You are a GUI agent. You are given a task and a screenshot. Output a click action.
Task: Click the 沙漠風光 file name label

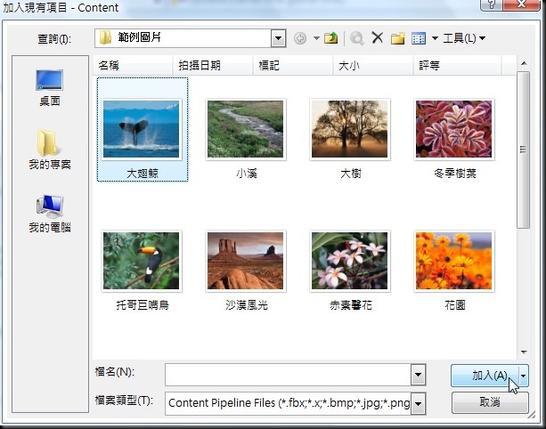click(247, 305)
